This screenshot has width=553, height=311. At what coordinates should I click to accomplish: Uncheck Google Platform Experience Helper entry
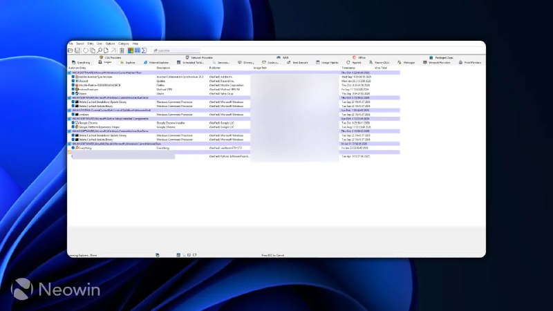tap(73, 127)
